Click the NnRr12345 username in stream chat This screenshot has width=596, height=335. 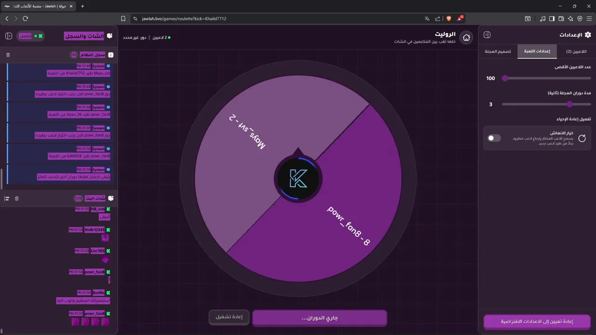95,230
